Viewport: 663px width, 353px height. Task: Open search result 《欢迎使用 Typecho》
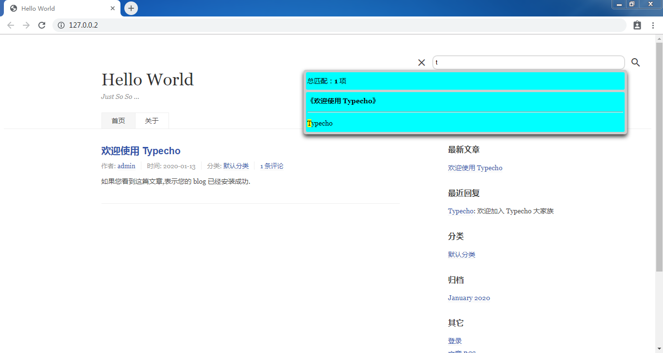(343, 101)
